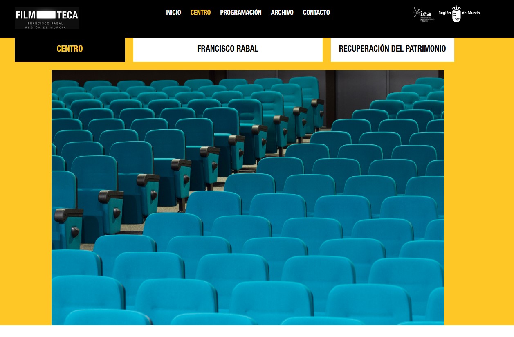The image size is (514, 337).
Task: Open the RECUPERACIÓN DEL PATRIMONIO tab
Action: coord(392,49)
